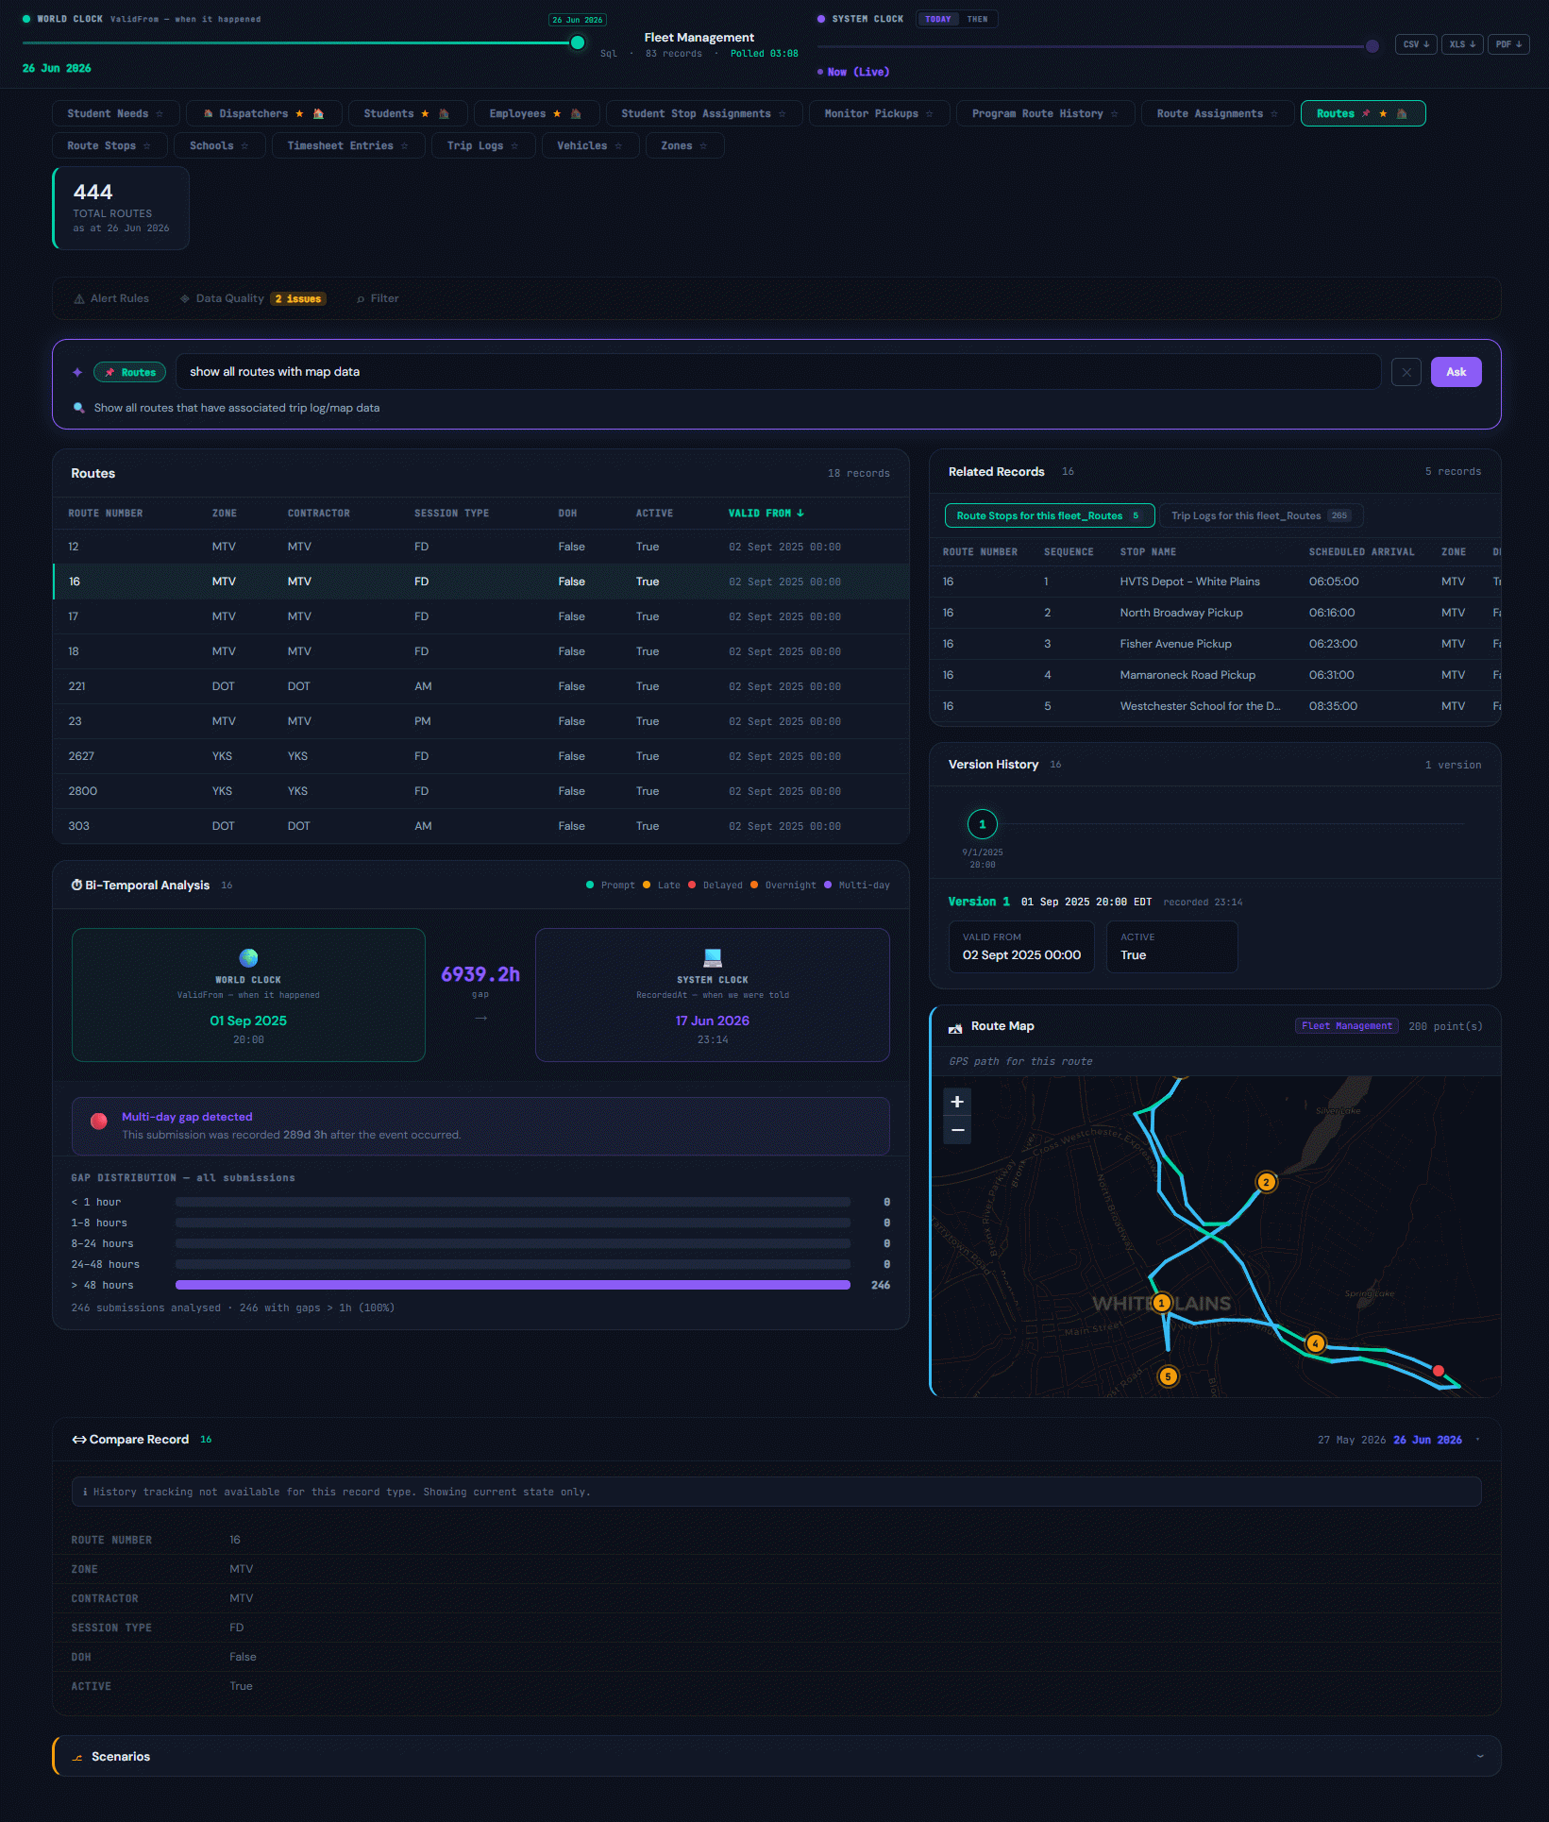Download CSV export
Viewport: 1549px width, 1822px height.
(1416, 44)
